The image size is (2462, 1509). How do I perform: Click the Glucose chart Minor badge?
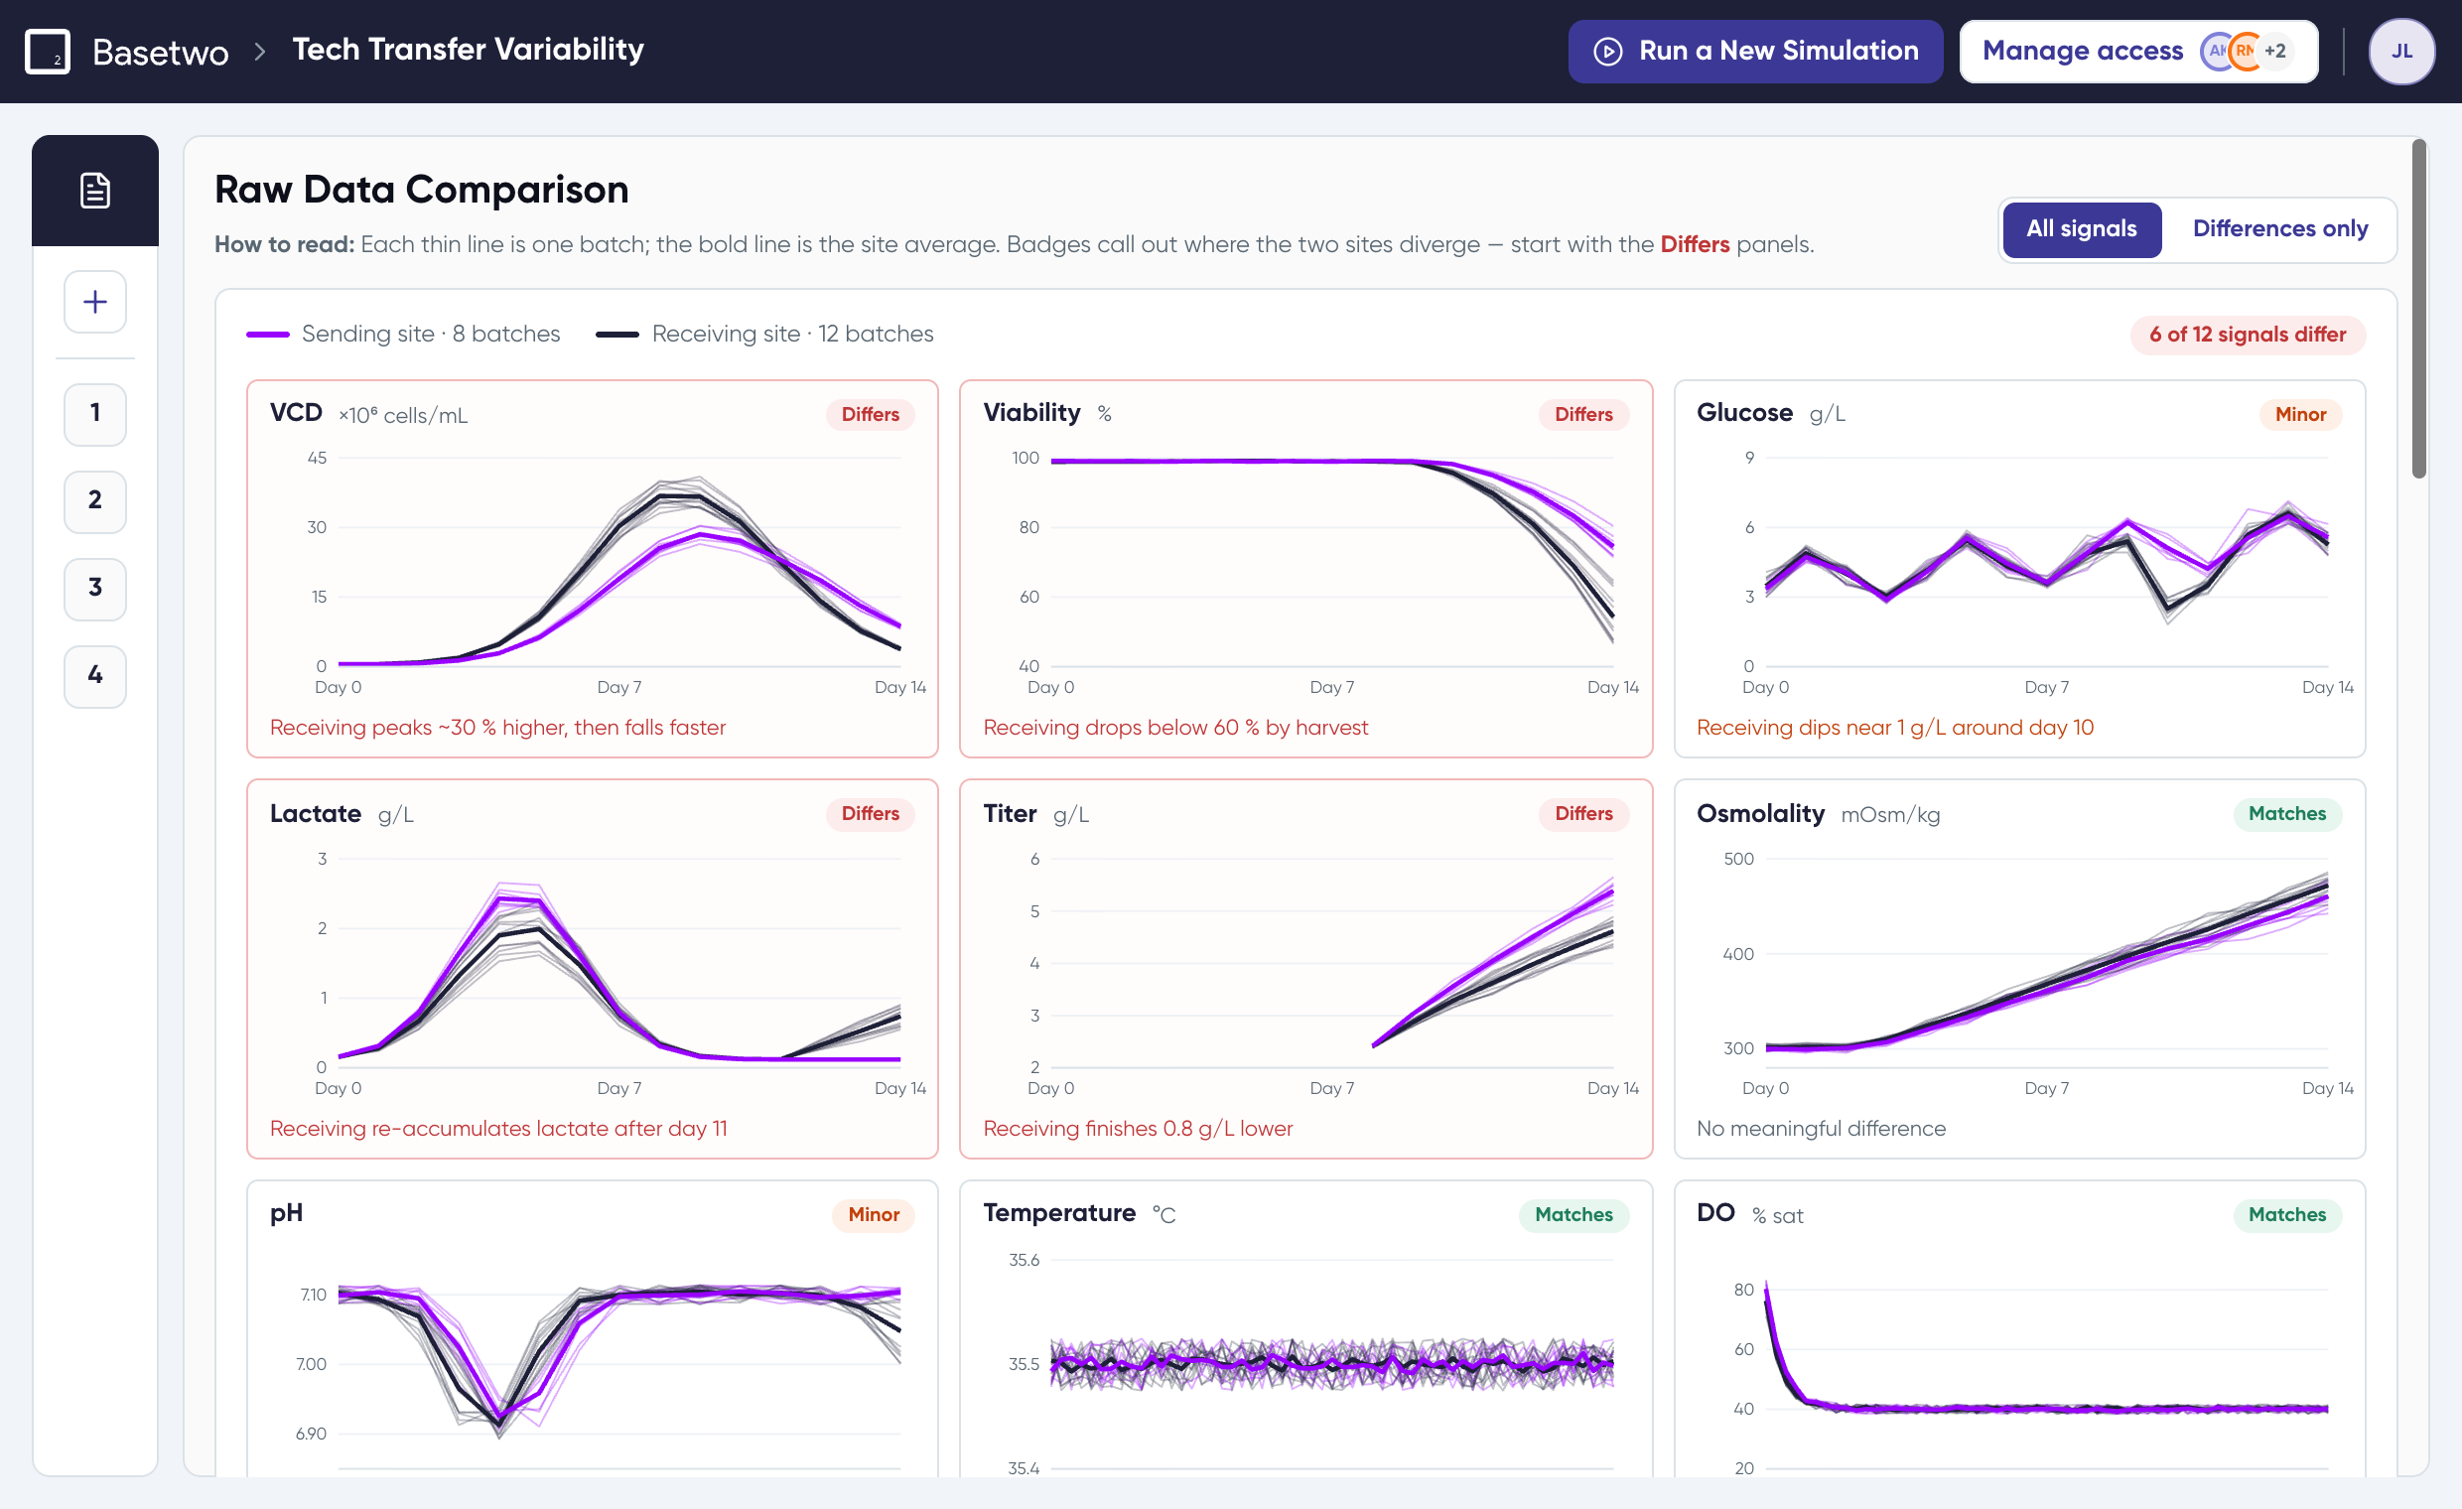coord(2300,415)
